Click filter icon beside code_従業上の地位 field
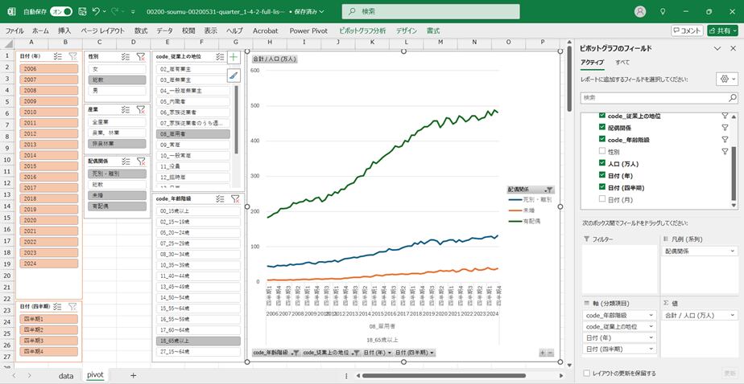 (x=725, y=116)
